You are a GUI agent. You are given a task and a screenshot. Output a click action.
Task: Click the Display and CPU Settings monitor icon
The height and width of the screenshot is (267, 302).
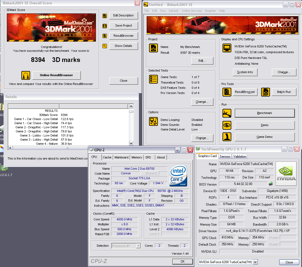227,48
